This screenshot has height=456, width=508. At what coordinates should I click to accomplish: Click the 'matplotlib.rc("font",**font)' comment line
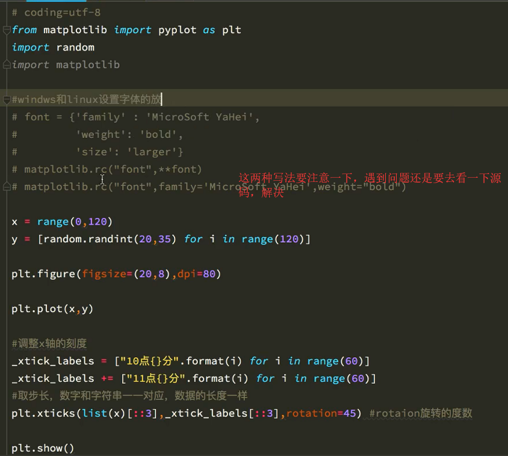click(x=107, y=170)
